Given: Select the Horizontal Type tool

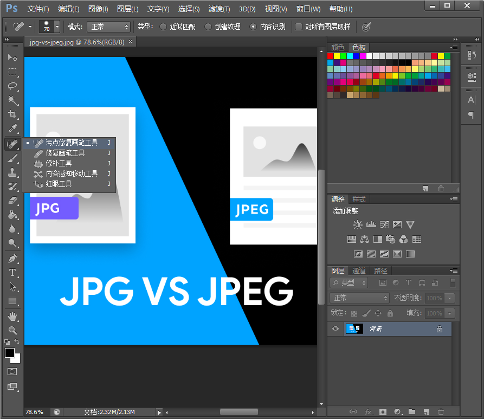Looking at the screenshot, I should pyautogui.click(x=12, y=273).
